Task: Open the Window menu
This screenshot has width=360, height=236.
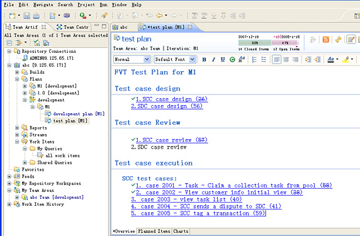Action: [x=119, y=4]
